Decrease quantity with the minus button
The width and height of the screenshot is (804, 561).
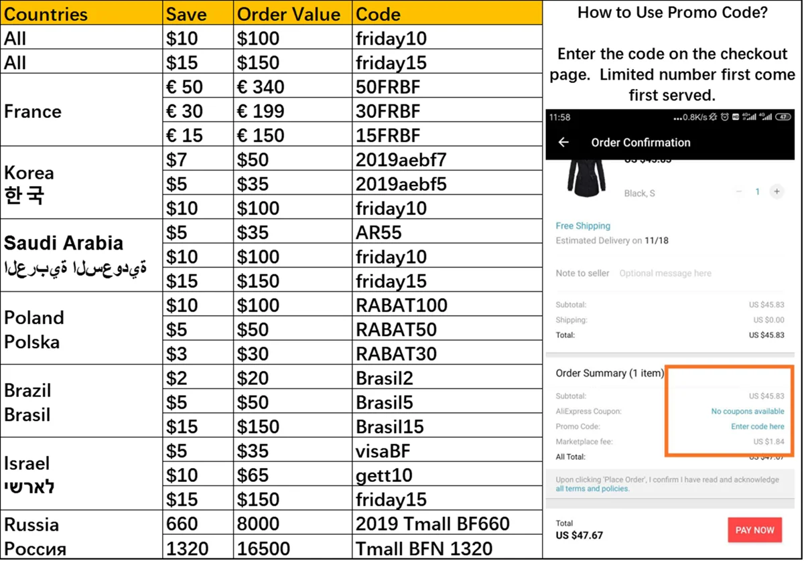739,191
